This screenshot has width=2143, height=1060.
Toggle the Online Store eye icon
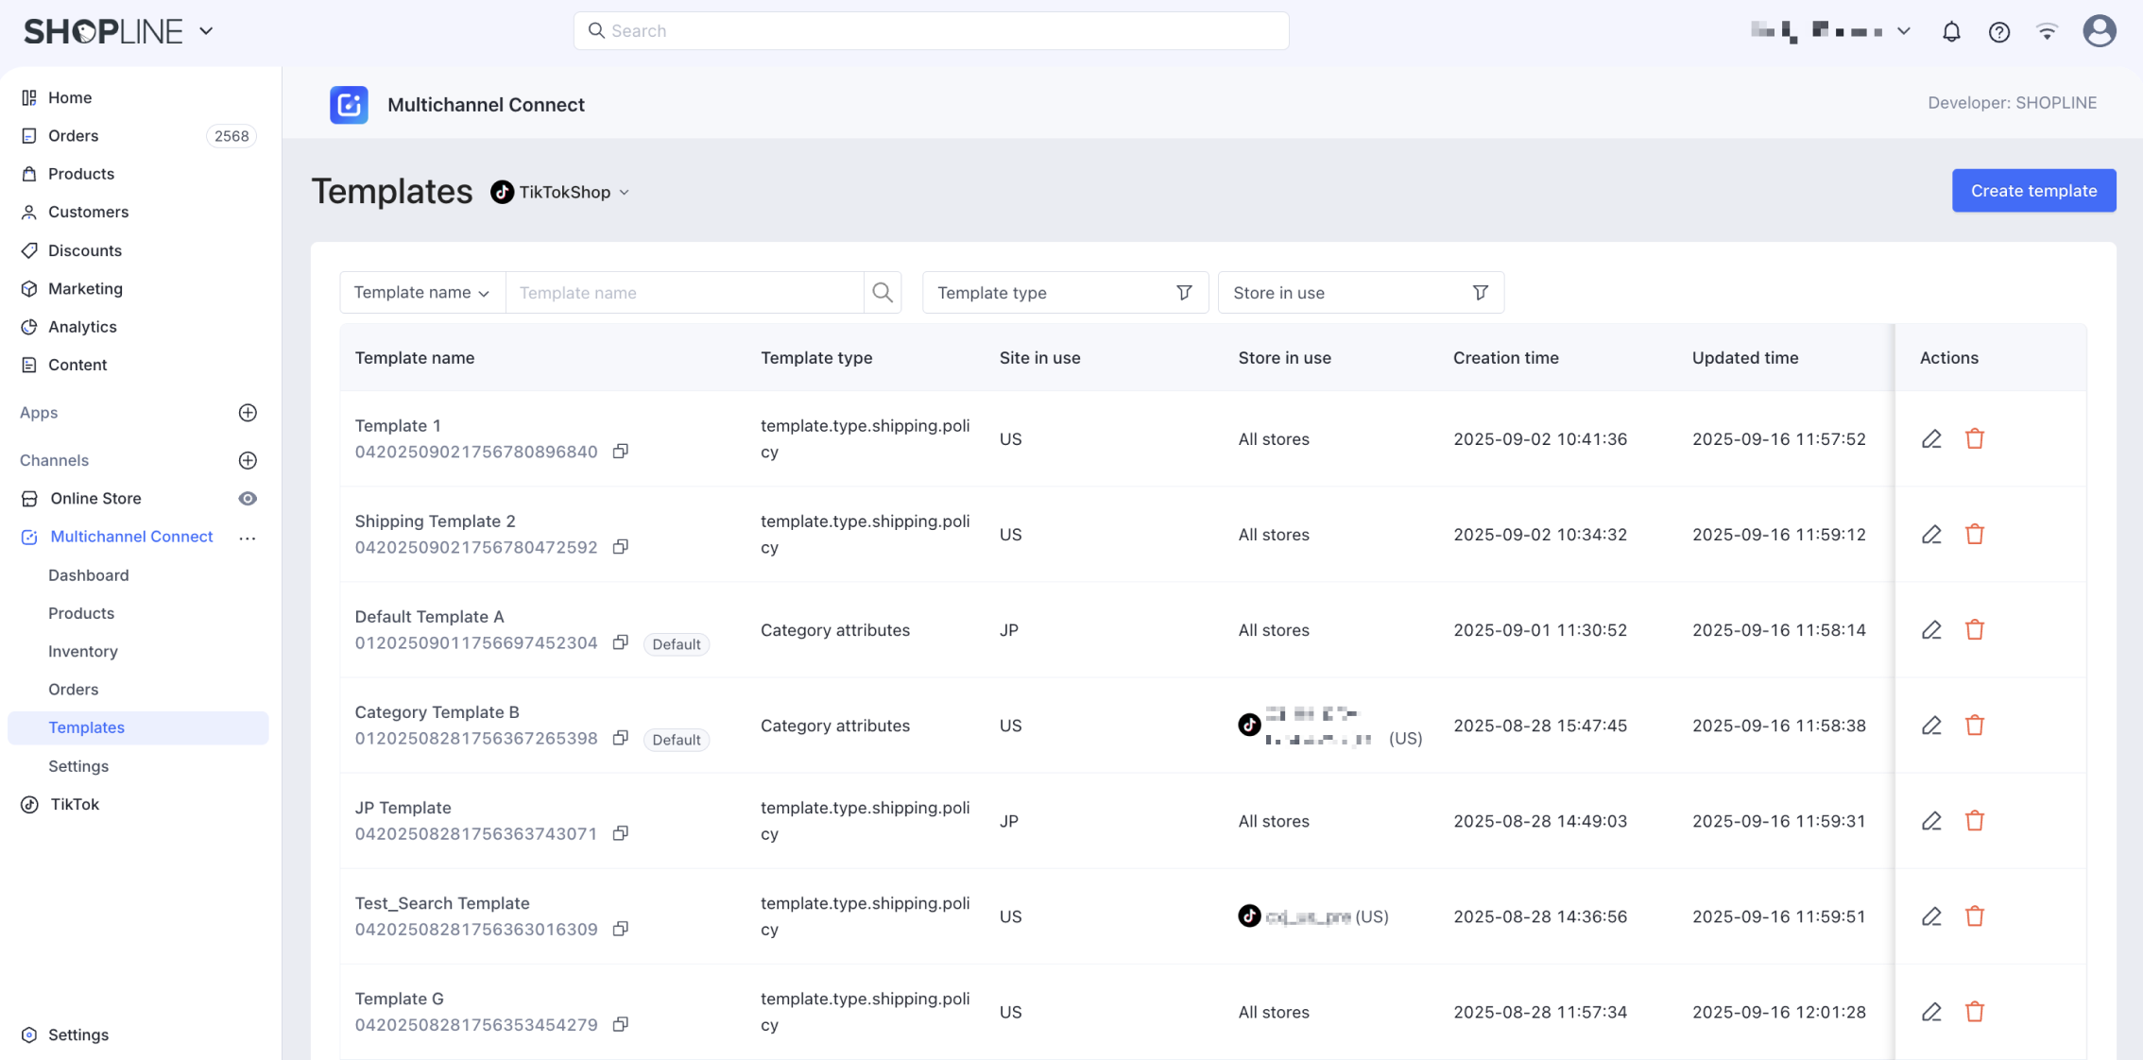(x=248, y=499)
